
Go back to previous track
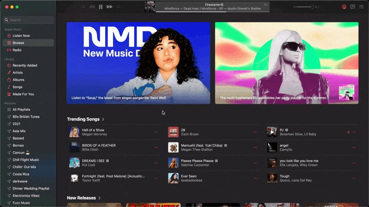[x=92, y=7]
